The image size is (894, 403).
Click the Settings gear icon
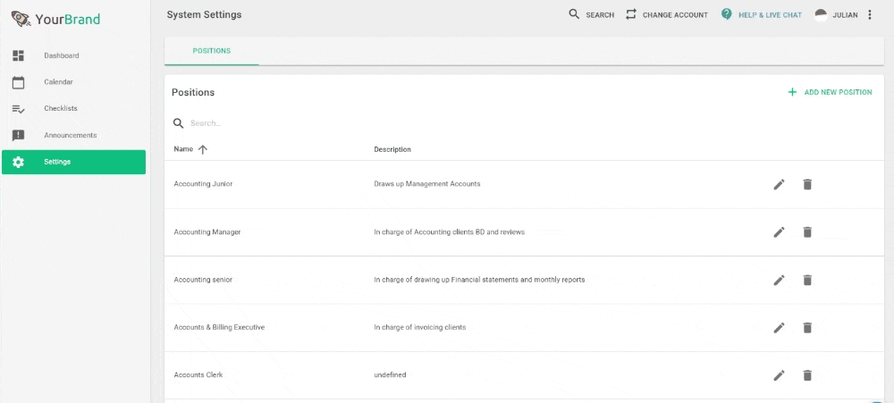point(18,162)
